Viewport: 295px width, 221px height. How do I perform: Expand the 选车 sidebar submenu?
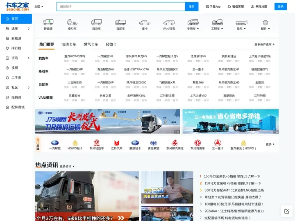[x=29, y=29]
